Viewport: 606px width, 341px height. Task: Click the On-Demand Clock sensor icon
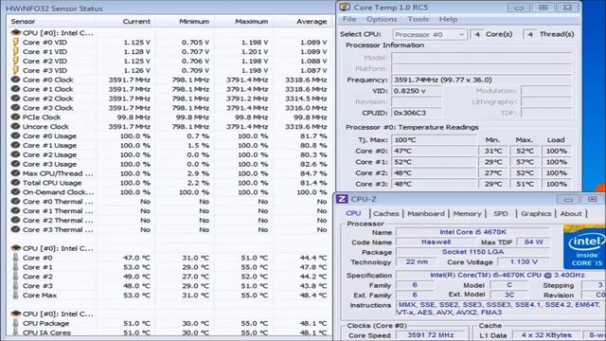15,191
